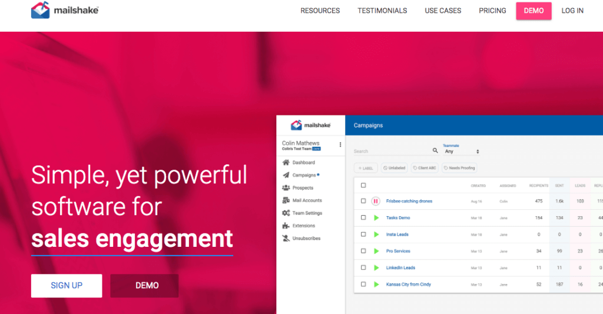Click the dark Demo button under the headline
The width and height of the screenshot is (603, 314).
(x=144, y=286)
